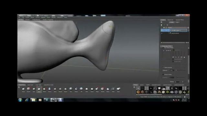
Task: Open the File menu
Action: coord(19,17)
